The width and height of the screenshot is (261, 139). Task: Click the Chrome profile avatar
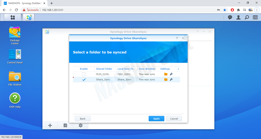pos(251,10)
